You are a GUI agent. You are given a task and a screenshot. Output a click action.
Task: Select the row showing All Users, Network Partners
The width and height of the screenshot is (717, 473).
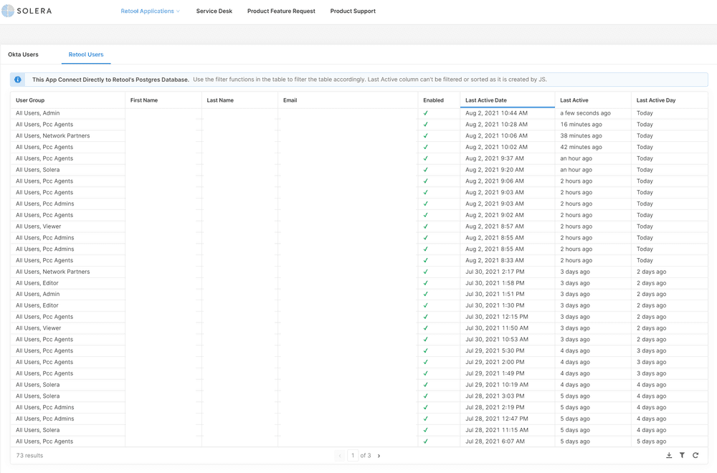tap(52, 135)
